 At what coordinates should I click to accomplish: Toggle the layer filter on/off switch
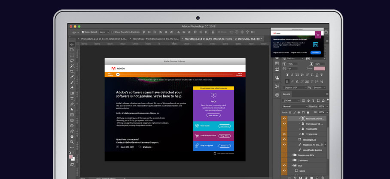328,100
